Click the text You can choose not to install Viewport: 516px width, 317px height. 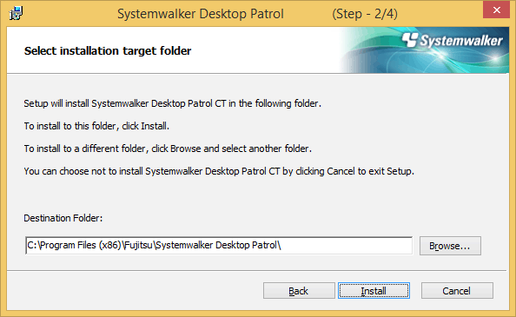click(x=219, y=171)
